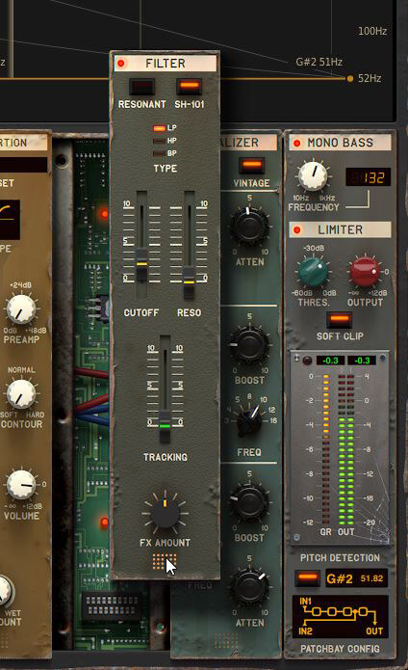Toggle the Filter module power LED

[x=121, y=64]
